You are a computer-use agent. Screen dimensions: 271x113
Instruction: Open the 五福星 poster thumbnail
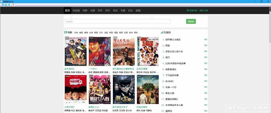148,51
